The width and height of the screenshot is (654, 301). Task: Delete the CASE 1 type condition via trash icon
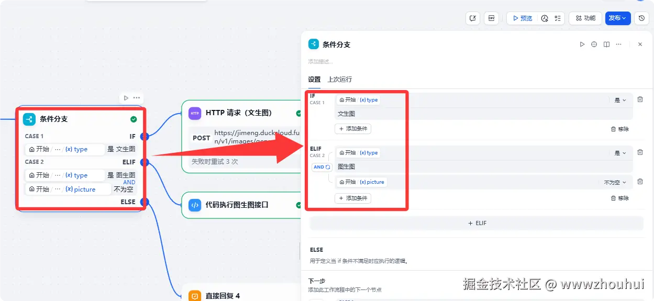[640, 99]
